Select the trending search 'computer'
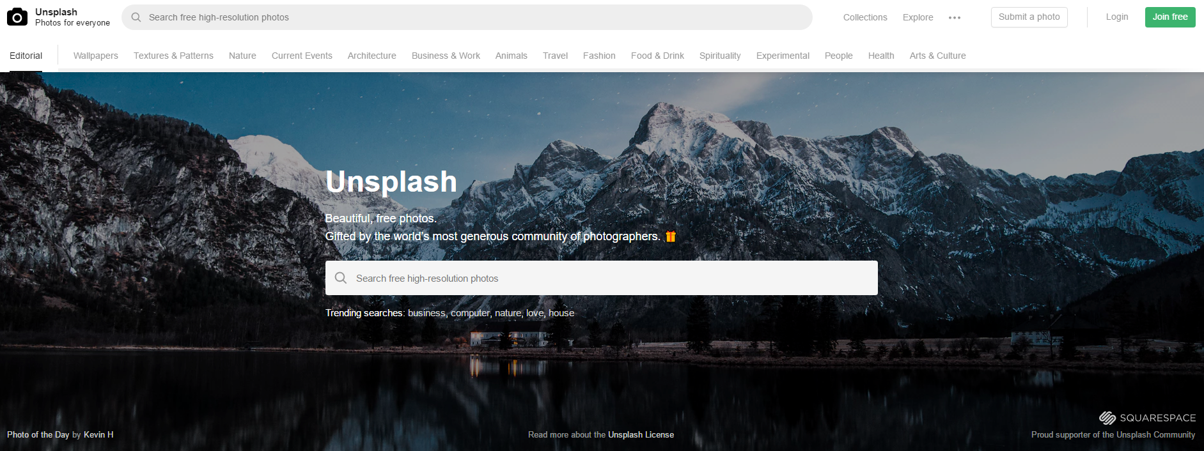 (x=470, y=313)
